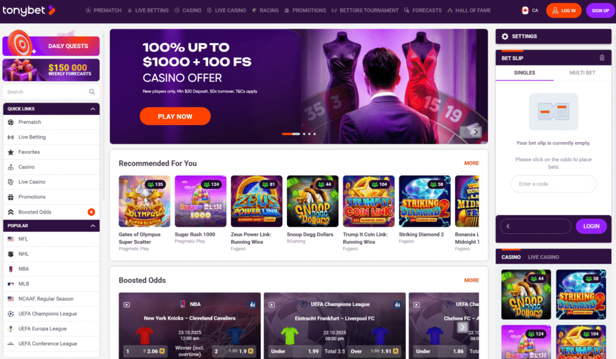This screenshot has height=359, width=616.
Task: Collapse the Quick Links section
Action: point(93,109)
